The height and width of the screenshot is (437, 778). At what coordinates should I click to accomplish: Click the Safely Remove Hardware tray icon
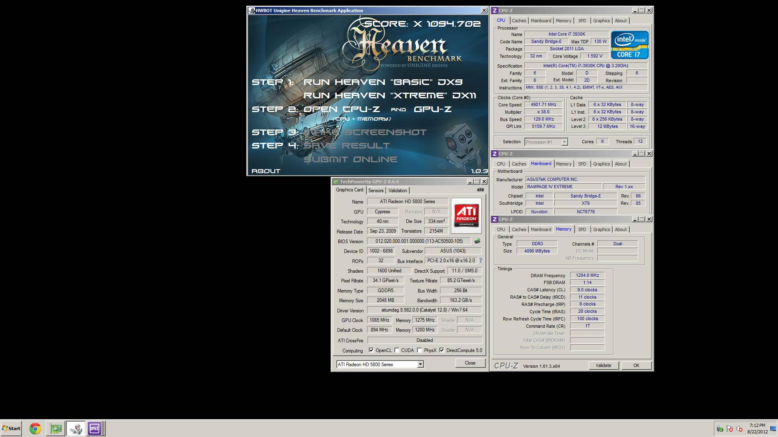720,429
